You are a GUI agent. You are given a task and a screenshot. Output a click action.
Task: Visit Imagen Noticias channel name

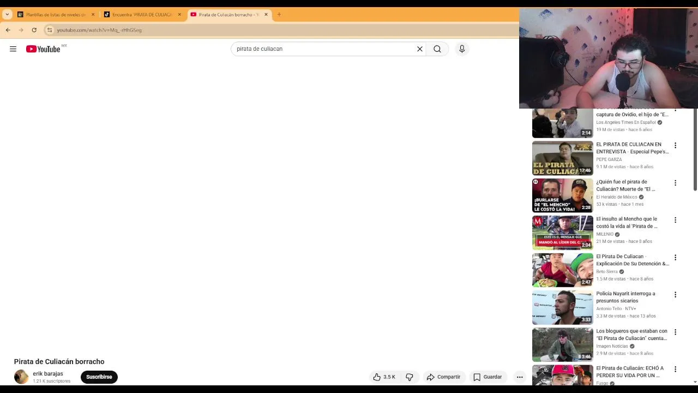(x=612, y=346)
